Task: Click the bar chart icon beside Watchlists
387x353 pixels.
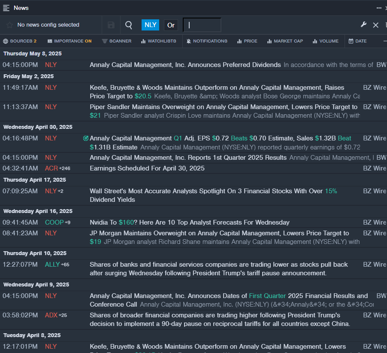Action: click(x=143, y=41)
